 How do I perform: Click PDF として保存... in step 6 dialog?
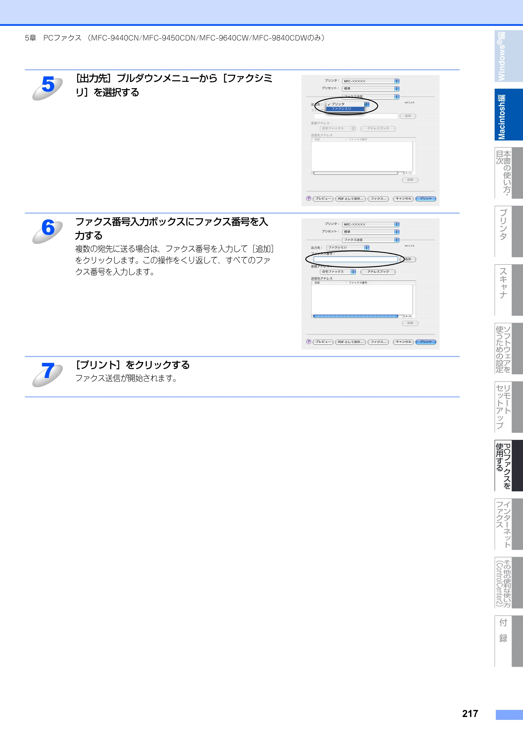pos(350,342)
